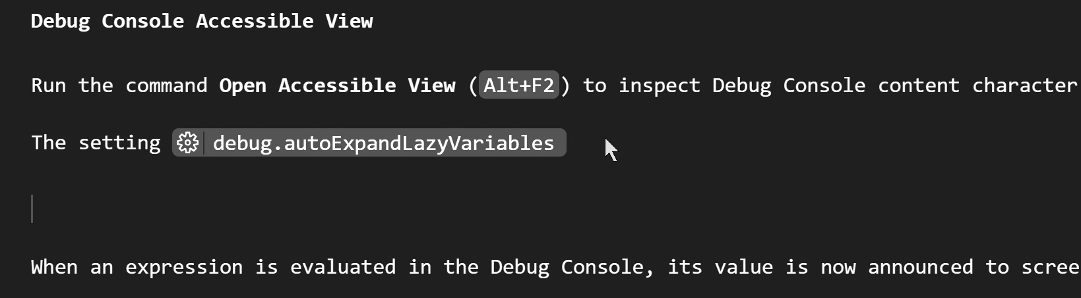The height and width of the screenshot is (298, 1081).
Task: Click the Debug Console Accessible View heading
Action: (202, 21)
